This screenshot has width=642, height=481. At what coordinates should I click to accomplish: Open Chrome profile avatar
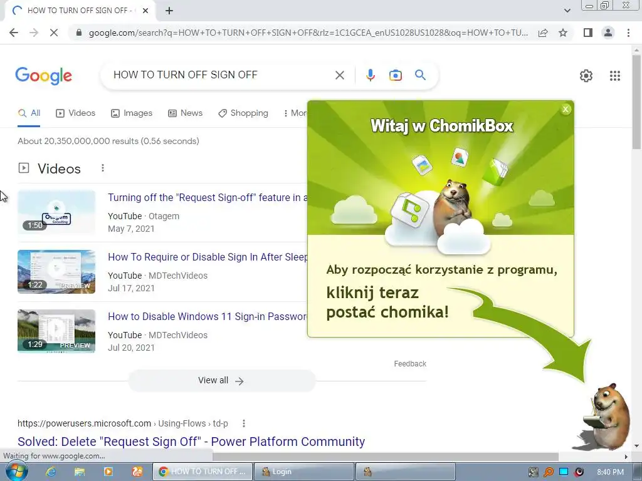[x=608, y=33]
